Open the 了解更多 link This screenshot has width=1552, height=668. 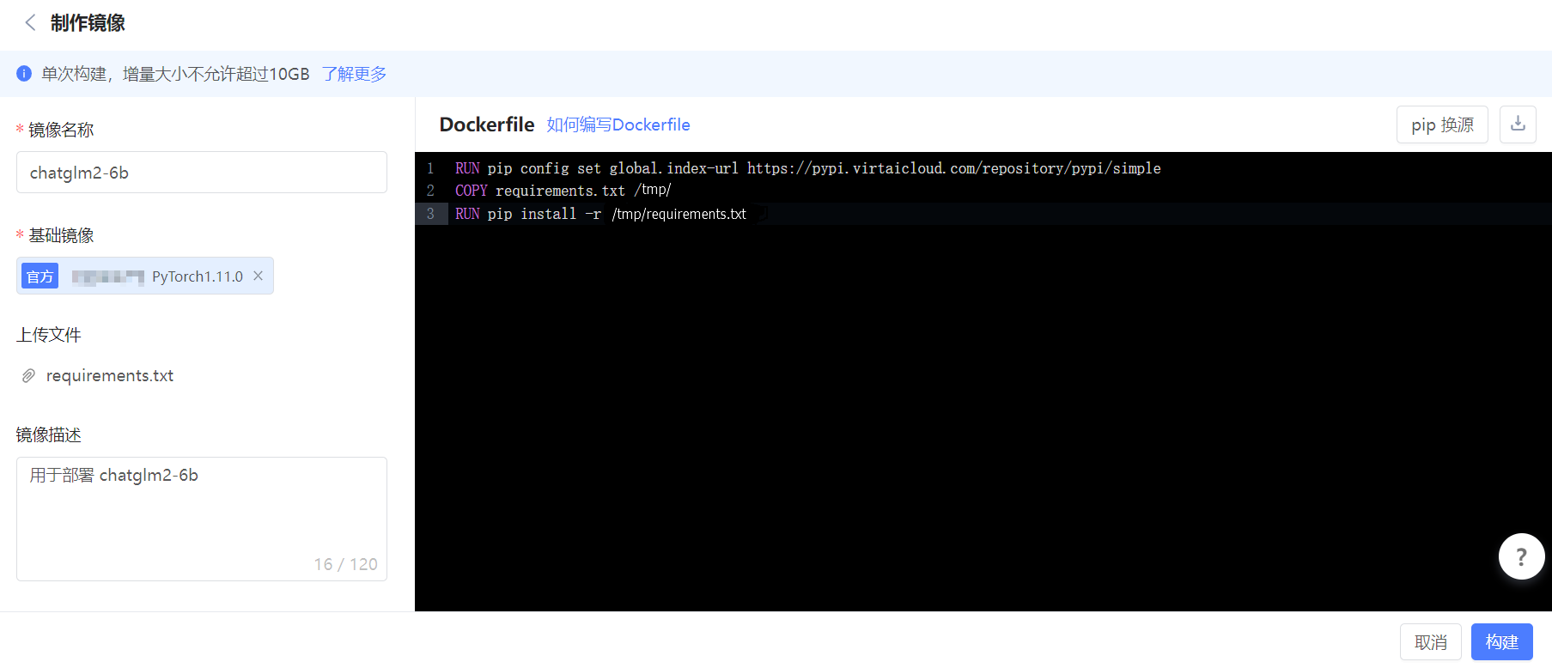pyautogui.click(x=354, y=74)
